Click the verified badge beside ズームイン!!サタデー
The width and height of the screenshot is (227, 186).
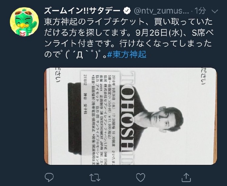(127, 11)
